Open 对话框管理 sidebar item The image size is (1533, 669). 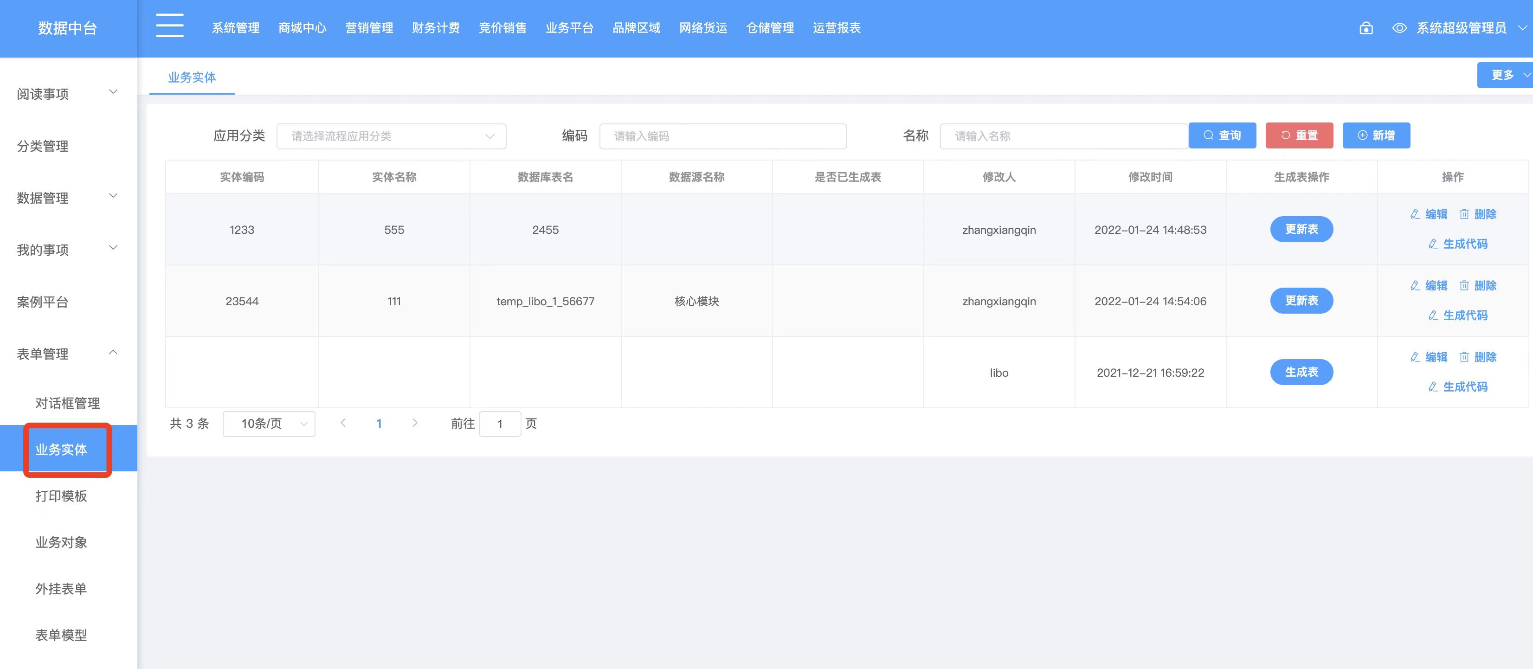click(69, 403)
